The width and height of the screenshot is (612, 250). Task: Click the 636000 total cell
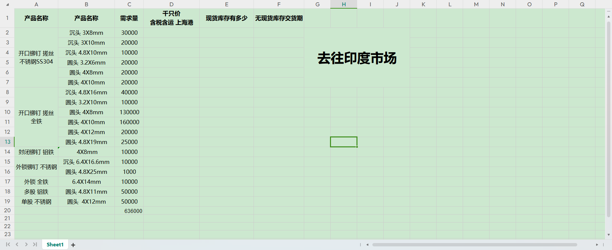click(129, 211)
